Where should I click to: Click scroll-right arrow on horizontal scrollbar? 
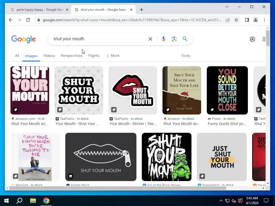coord(263,188)
